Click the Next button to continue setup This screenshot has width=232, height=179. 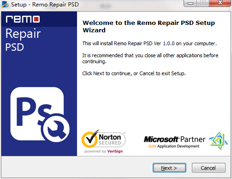(x=169, y=168)
